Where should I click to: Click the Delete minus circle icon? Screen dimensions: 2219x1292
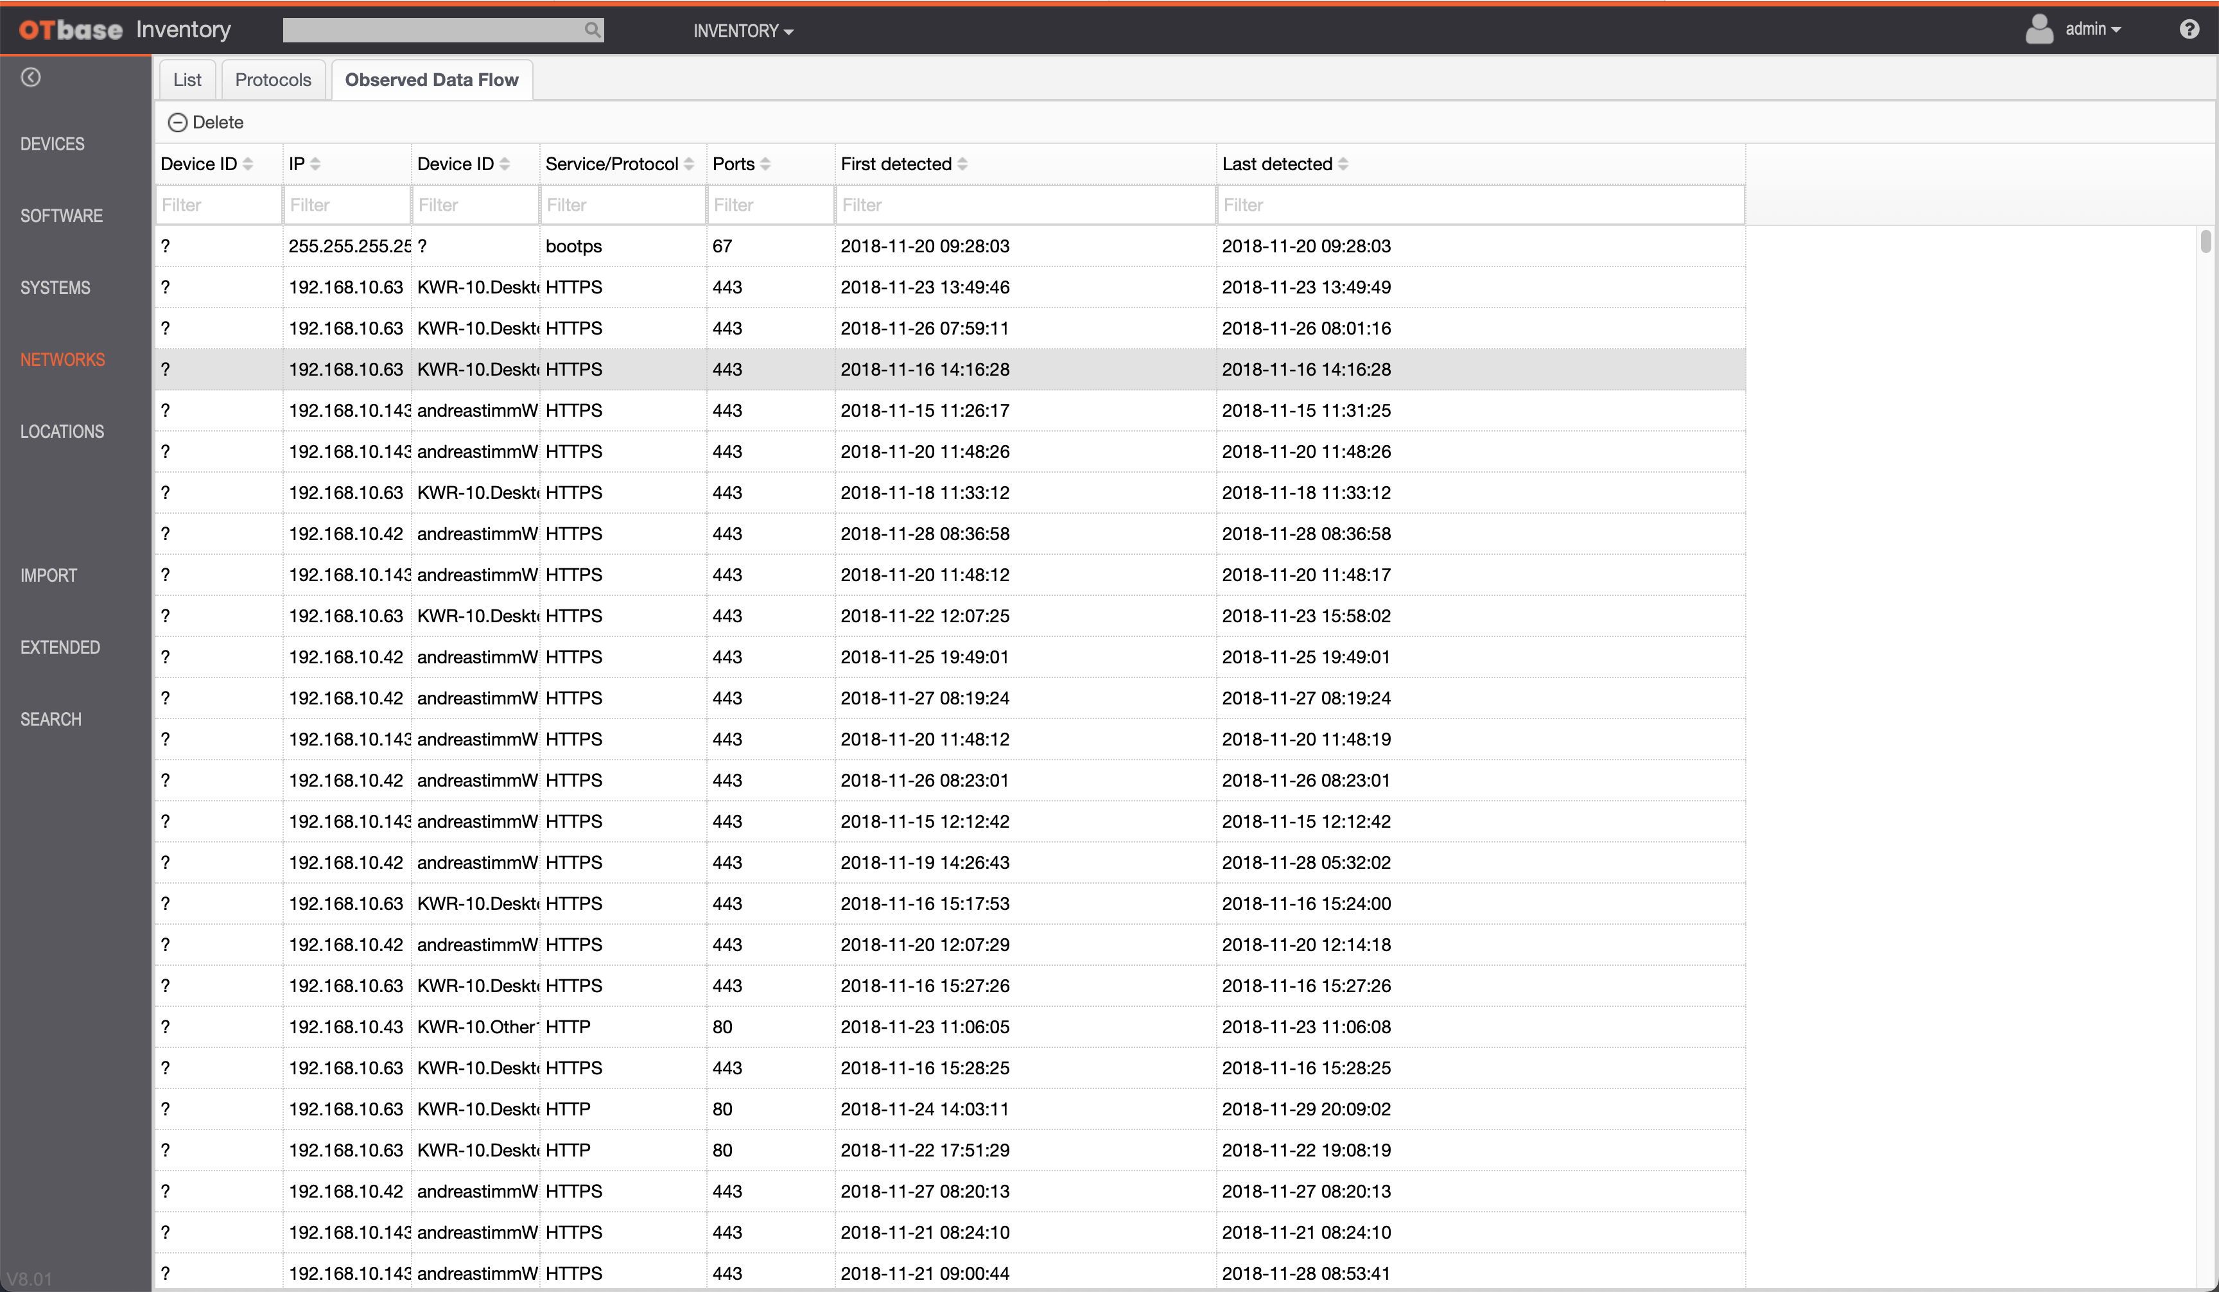(x=178, y=123)
